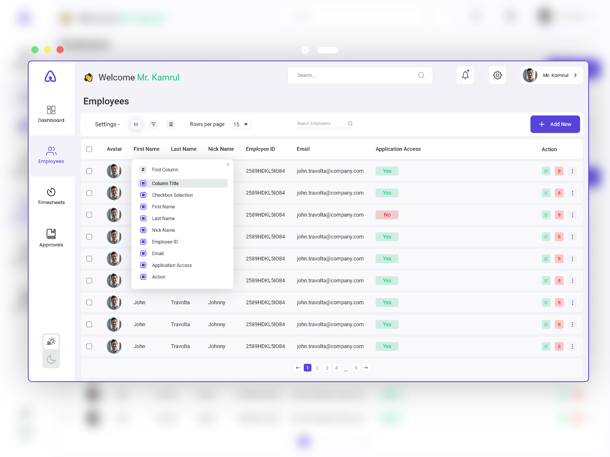The width and height of the screenshot is (610, 457).
Task: Open the notifications bell icon
Action: pyautogui.click(x=465, y=75)
